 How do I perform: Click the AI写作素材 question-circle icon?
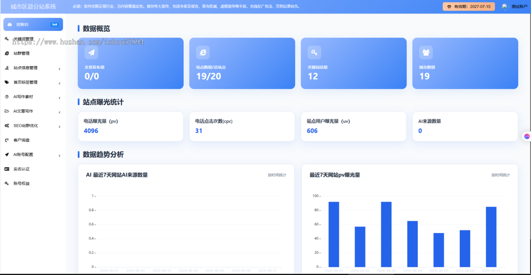click(x=7, y=96)
